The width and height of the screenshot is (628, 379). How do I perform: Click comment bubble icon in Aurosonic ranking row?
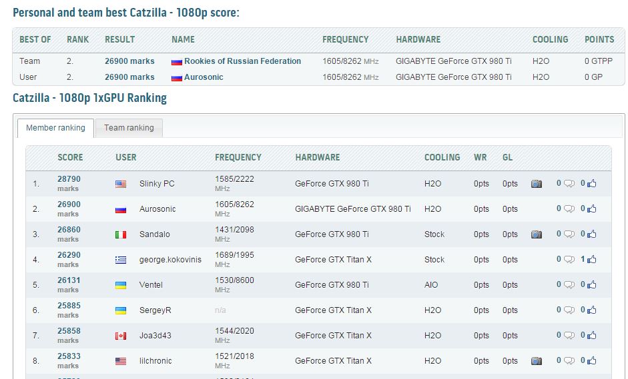coord(569,209)
